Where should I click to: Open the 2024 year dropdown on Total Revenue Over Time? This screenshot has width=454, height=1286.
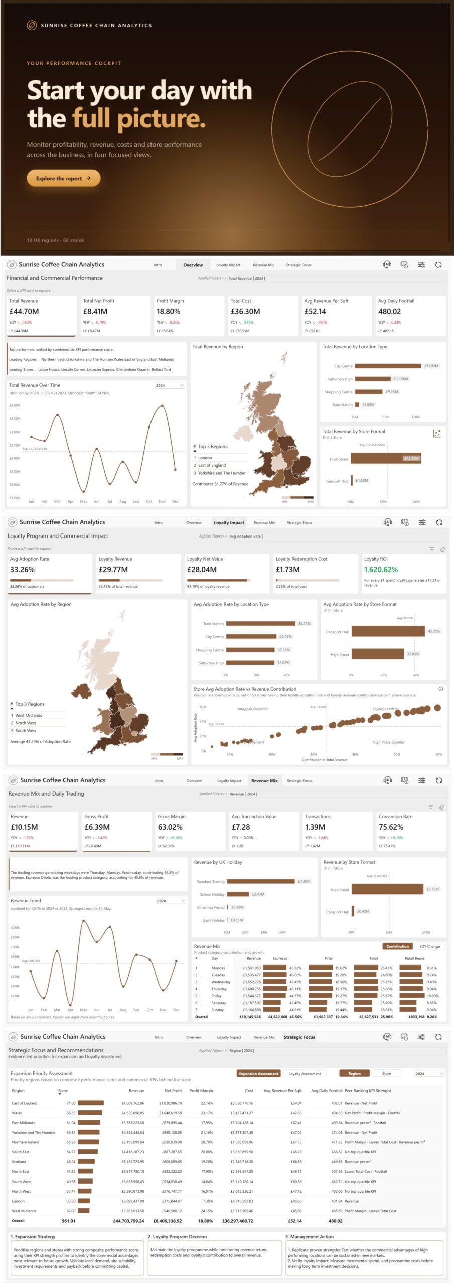170,385
